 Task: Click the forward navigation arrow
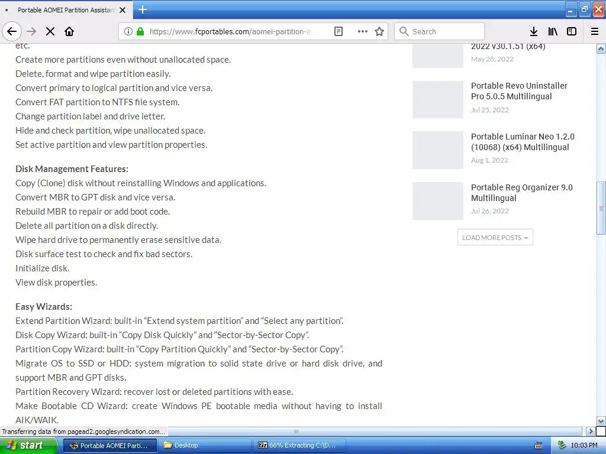(31, 31)
